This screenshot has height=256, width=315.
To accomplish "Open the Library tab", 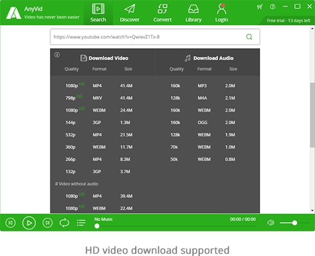I will click(x=193, y=13).
